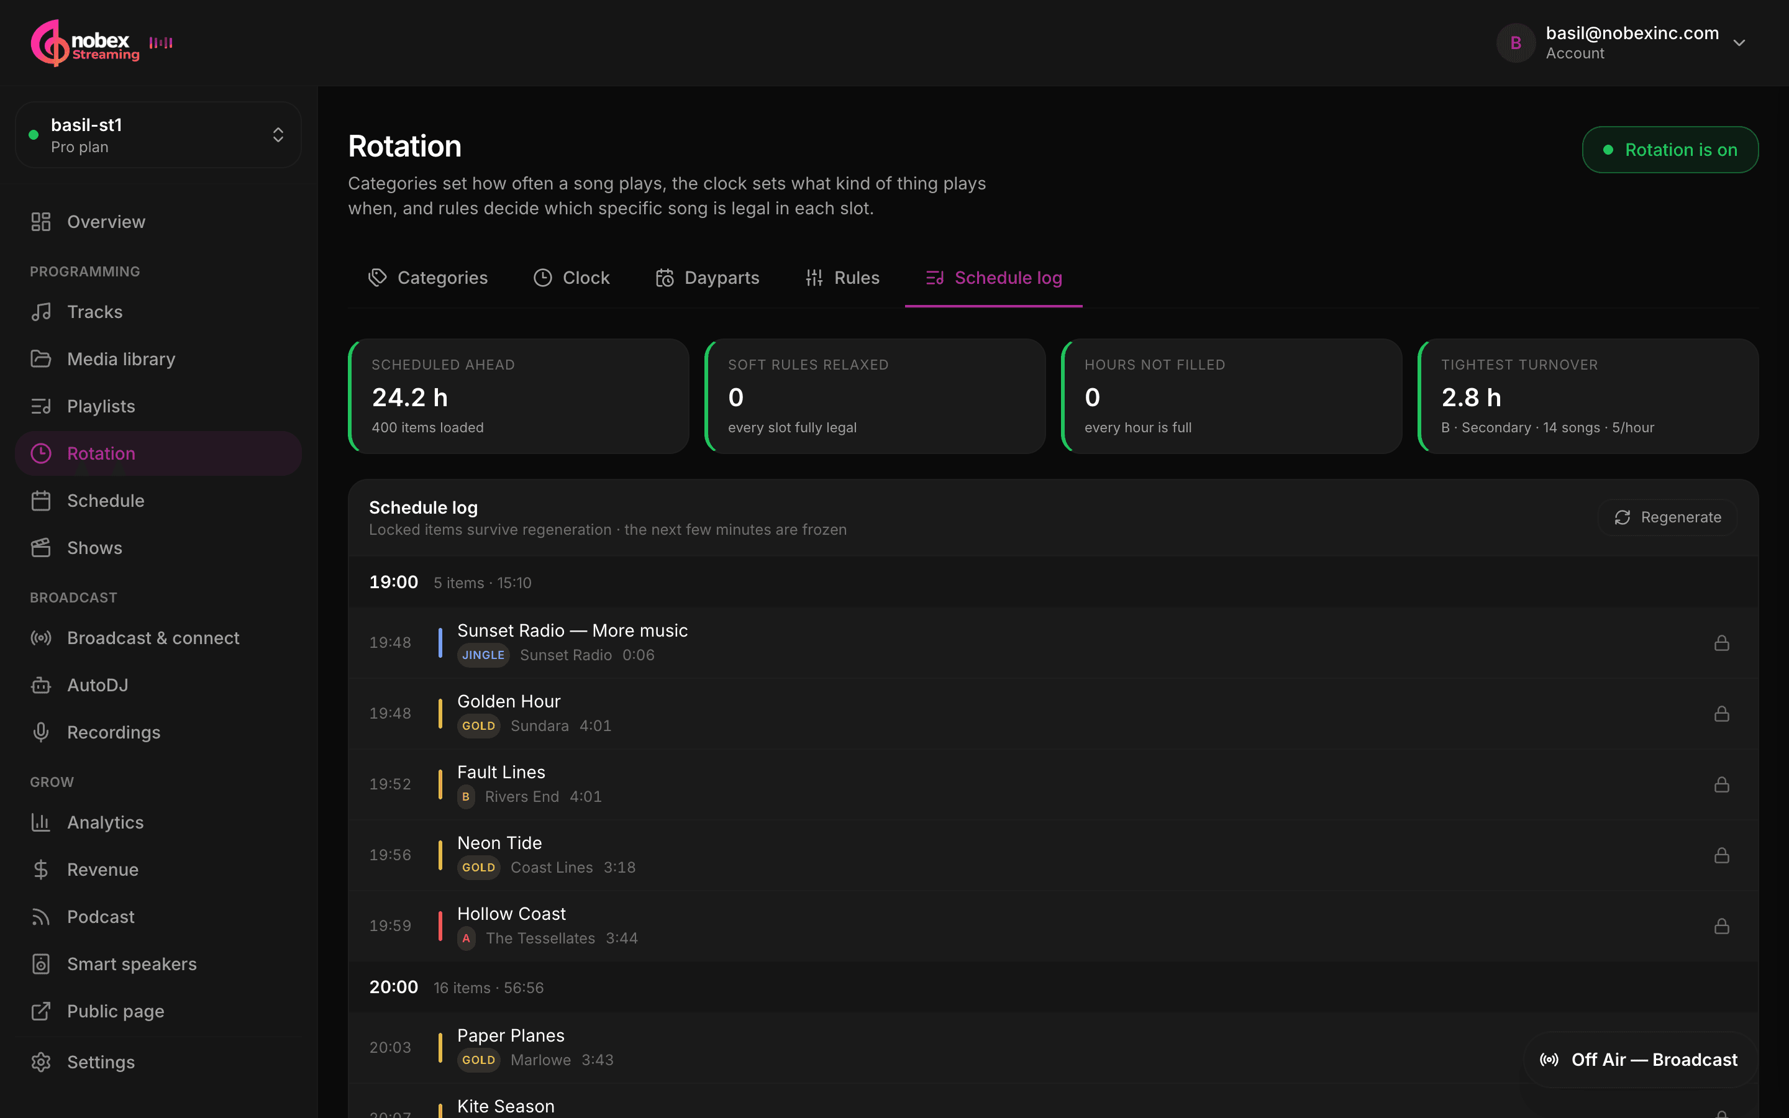Viewport: 1789px width, 1118px height.
Task: Click the Media library folder icon
Action: click(40, 360)
